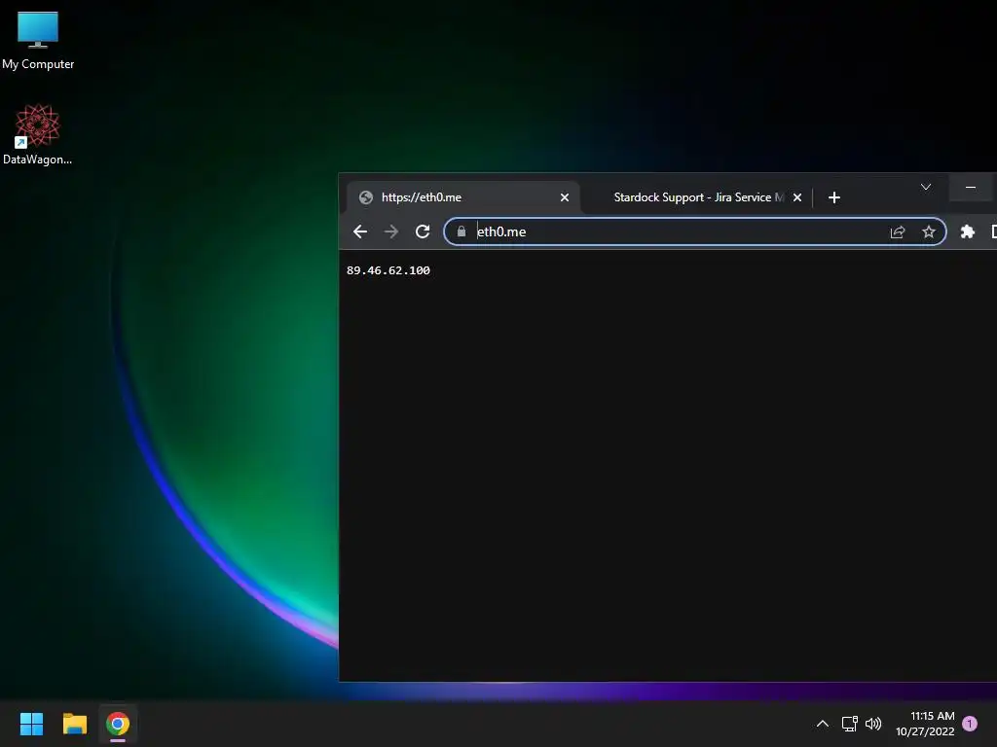Open the clock showing 11:15 AM
The width and height of the screenshot is (997, 747).
coord(925,724)
